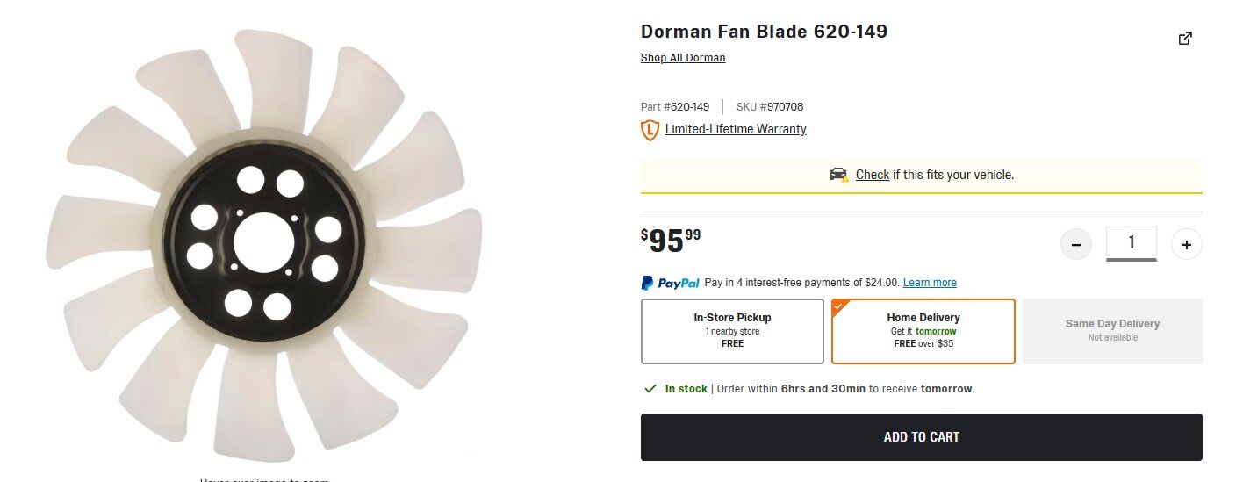Click the PayPal logo
Image resolution: width=1236 pixels, height=482 pixels.
671,283
